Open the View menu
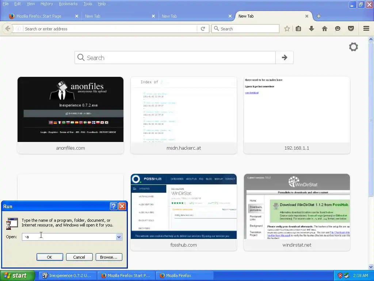The image size is (374, 281). tap(31, 4)
